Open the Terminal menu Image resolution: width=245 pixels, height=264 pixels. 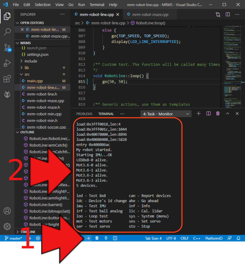(97, 5)
